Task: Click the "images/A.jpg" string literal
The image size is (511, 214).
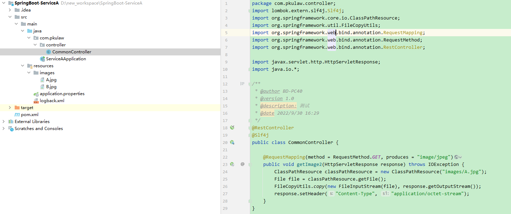Action: coord(462,171)
